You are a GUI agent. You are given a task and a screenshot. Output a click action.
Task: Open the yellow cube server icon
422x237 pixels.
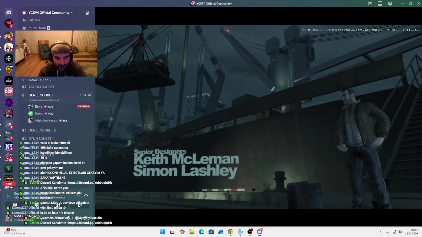point(9,69)
